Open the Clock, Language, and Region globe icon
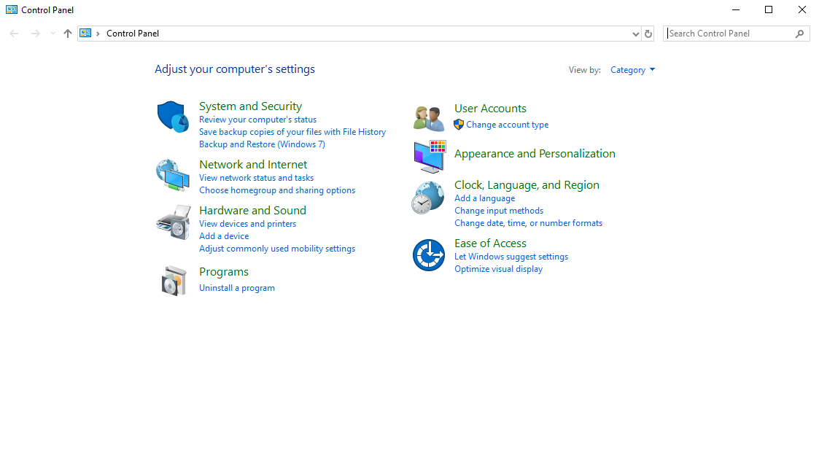The height and width of the screenshot is (460, 819). pyautogui.click(x=428, y=198)
